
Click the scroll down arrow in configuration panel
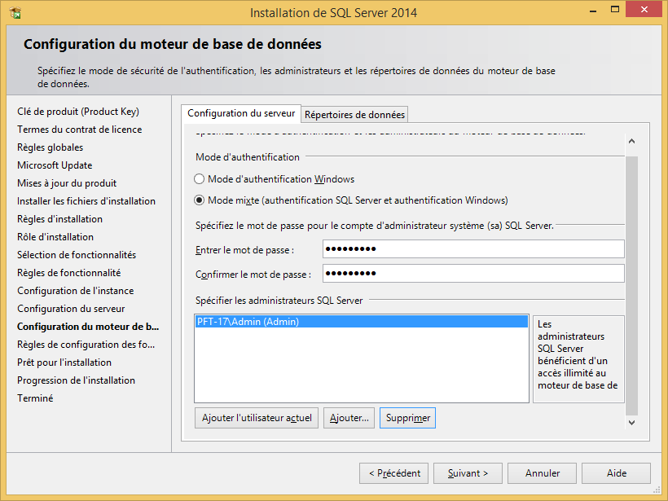[632, 422]
